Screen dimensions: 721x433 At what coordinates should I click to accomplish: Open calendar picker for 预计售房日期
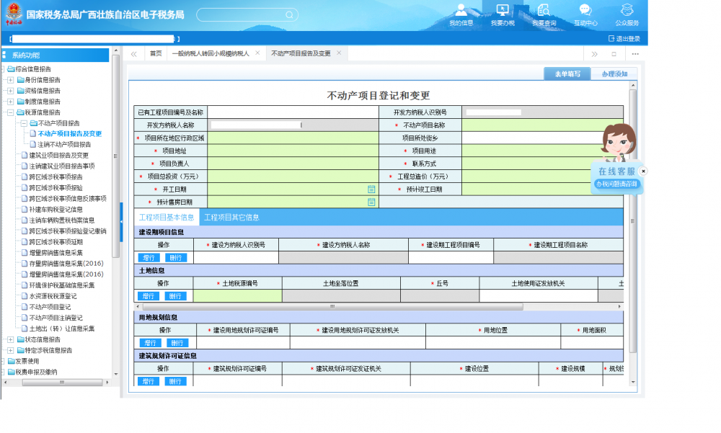[x=371, y=202]
